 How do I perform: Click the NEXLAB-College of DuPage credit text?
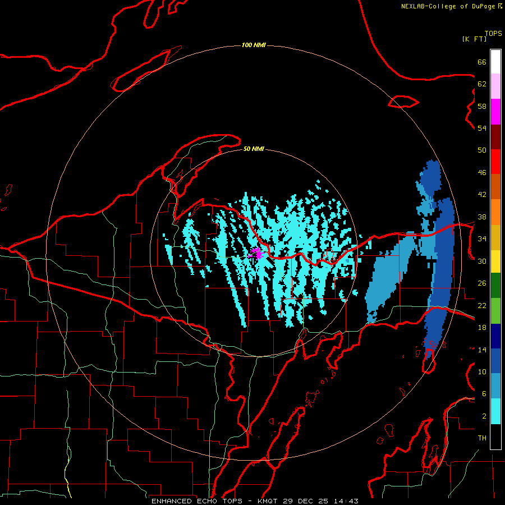[x=448, y=6]
